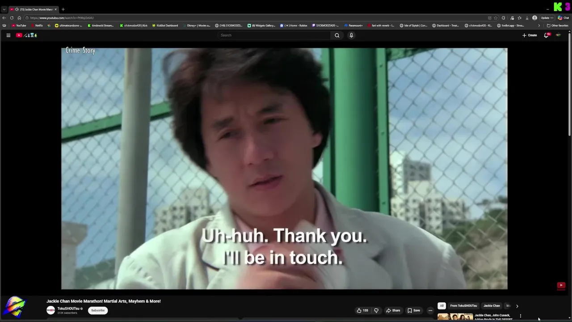Close the Jackie Chan Movie Marathon tab

55,9
